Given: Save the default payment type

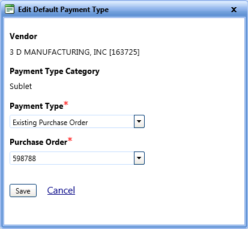Looking at the screenshot, I should 23,191.
